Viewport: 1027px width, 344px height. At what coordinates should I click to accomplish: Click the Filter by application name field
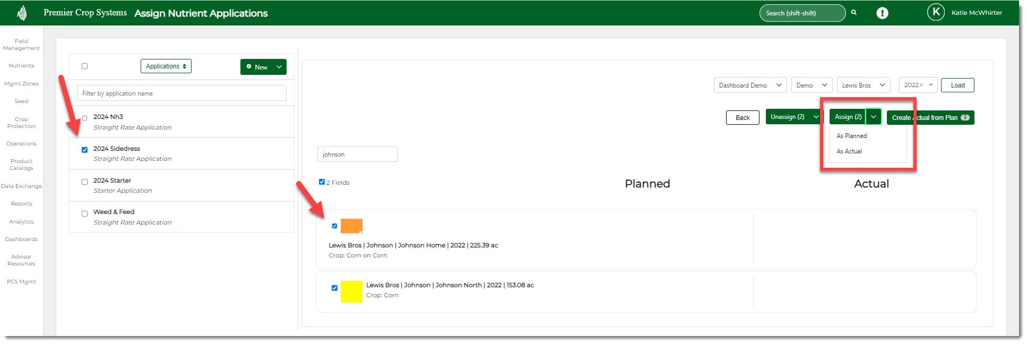point(182,93)
